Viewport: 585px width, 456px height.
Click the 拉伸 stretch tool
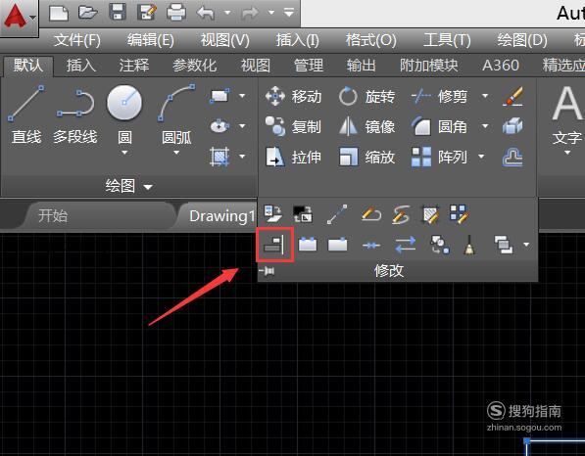293,157
